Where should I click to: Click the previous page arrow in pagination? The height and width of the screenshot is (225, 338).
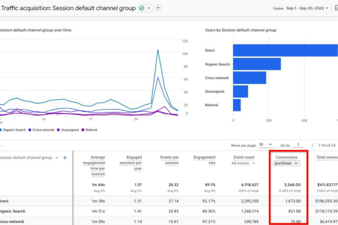(x=313, y=145)
